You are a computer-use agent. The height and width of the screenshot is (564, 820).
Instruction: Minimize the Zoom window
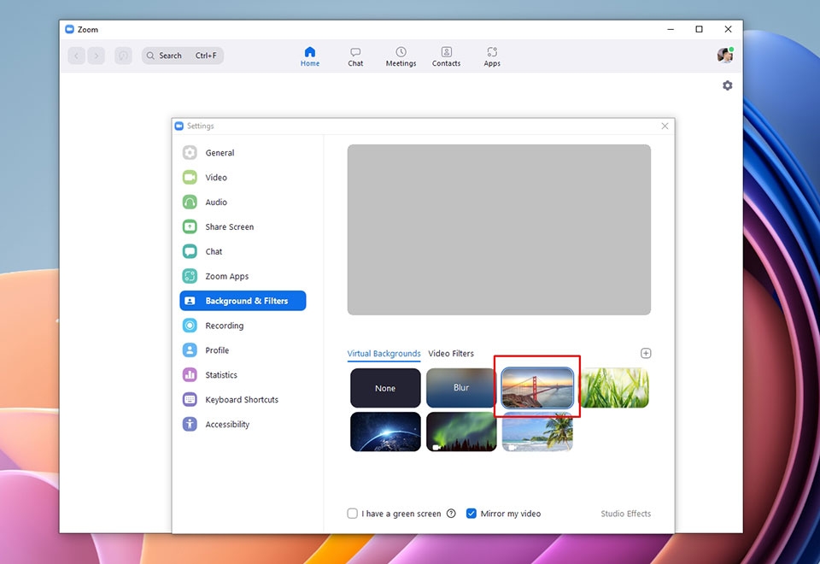point(671,29)
